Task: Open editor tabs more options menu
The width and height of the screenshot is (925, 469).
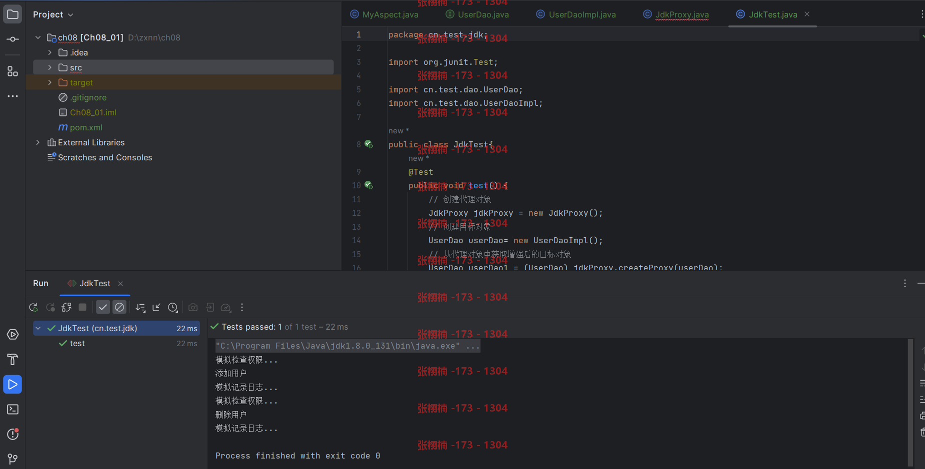Action: point(921,14)
